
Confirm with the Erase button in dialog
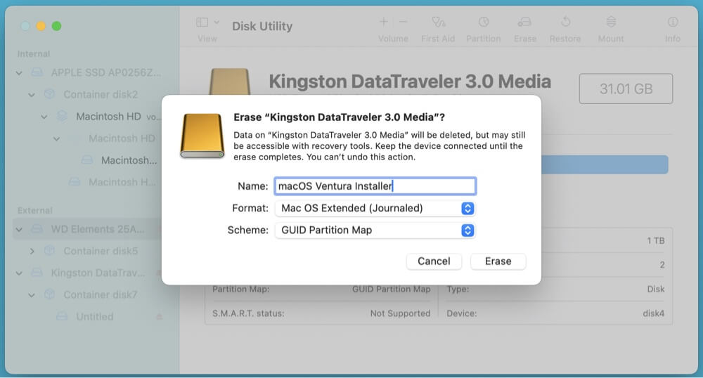(x=498, y=261)
